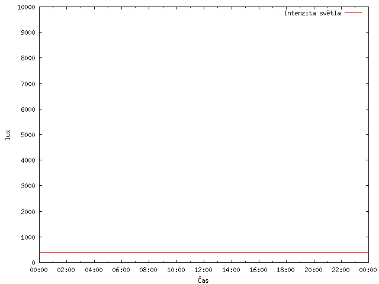Click the 0 y-axis label

click(33, 263)
